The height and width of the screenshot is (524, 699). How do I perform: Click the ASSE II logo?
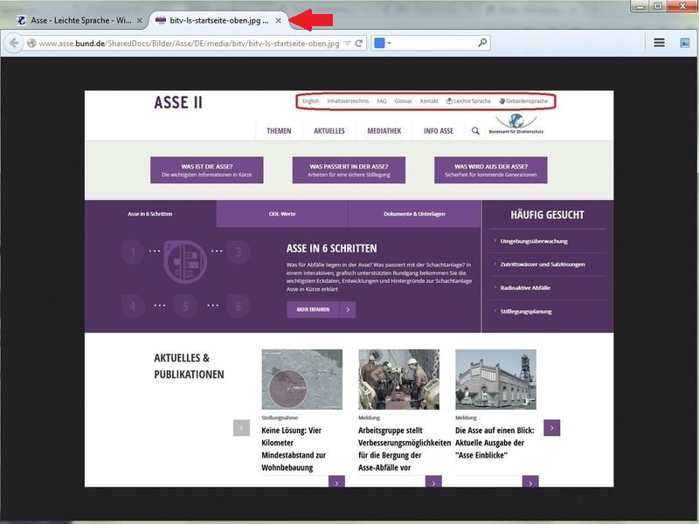coord(178,102)
